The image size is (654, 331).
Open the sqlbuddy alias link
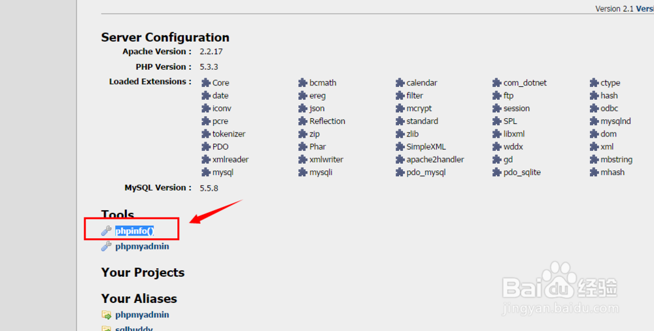(133, 328)
